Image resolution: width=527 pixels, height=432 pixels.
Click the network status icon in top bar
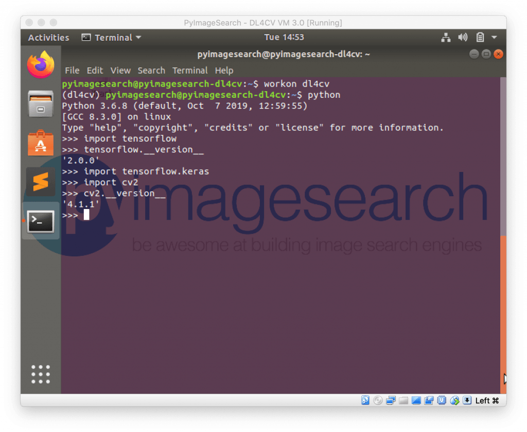pos(446,37)
